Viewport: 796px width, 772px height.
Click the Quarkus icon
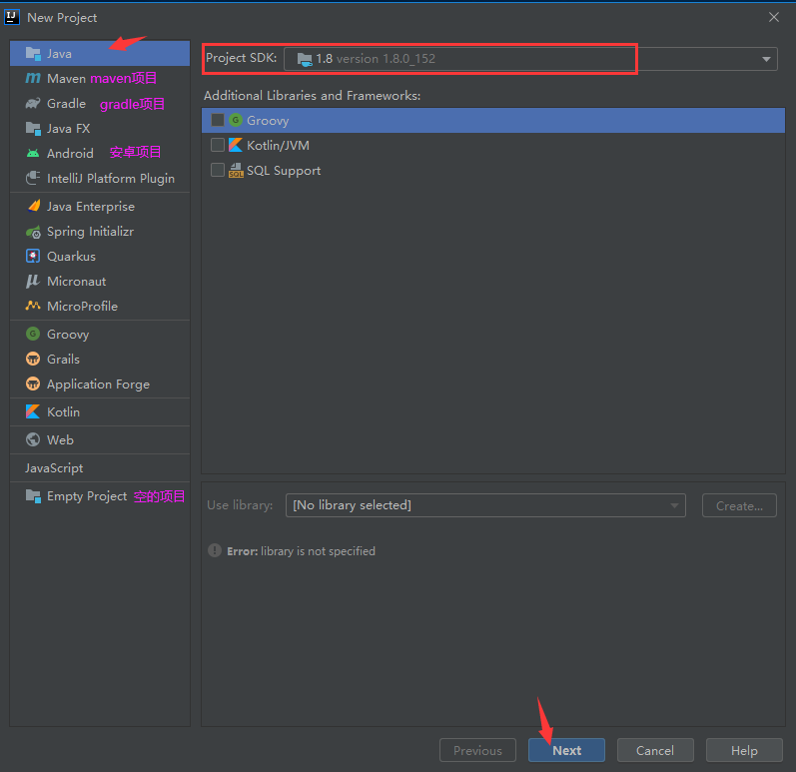click(x=33, y=256)
